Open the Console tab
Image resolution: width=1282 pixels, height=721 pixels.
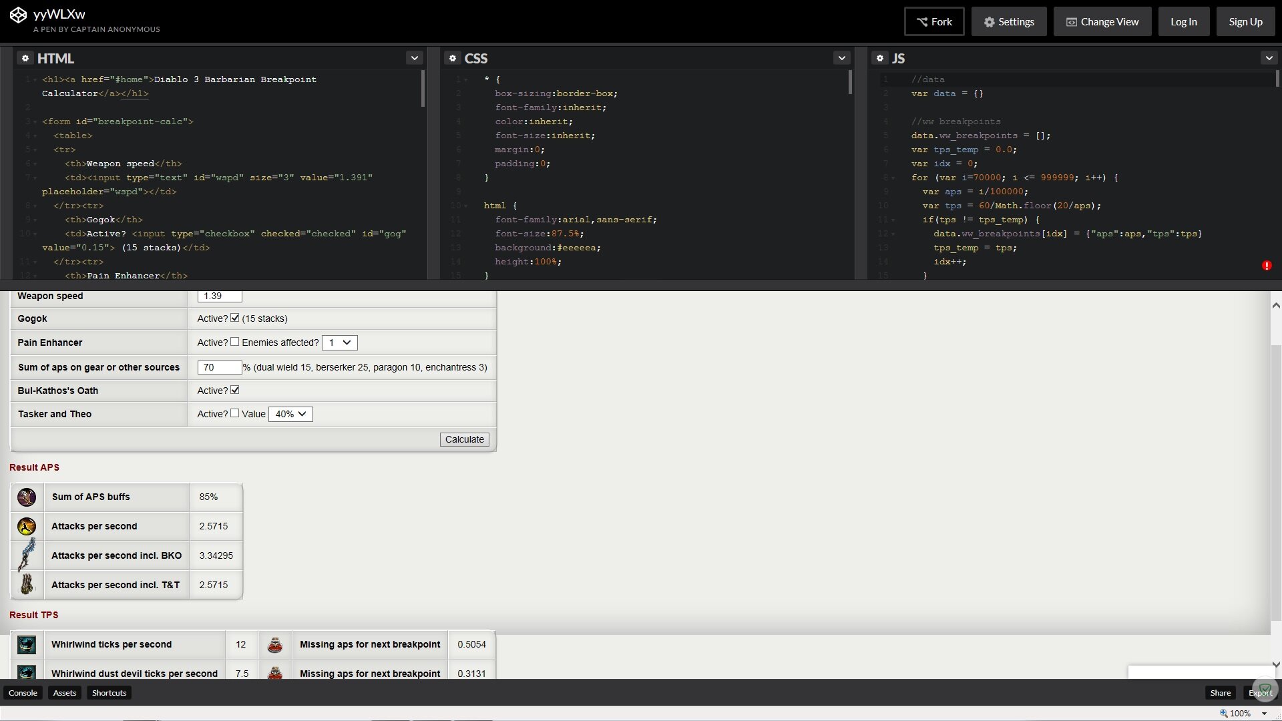[x=23, y=692]
